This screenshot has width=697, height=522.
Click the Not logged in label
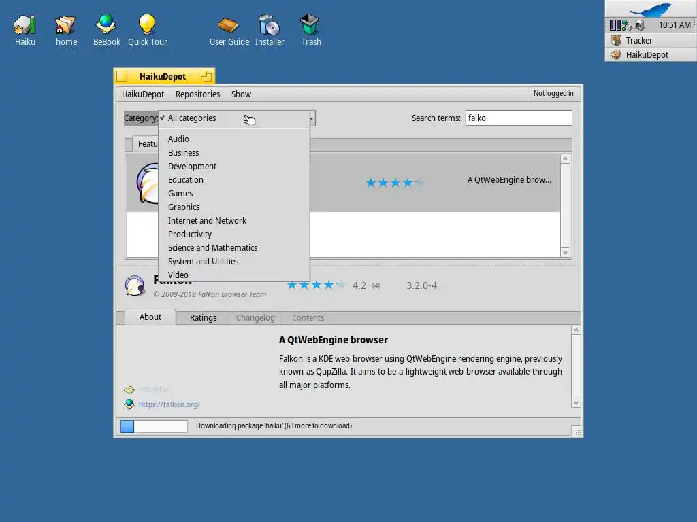coord(553,93)
